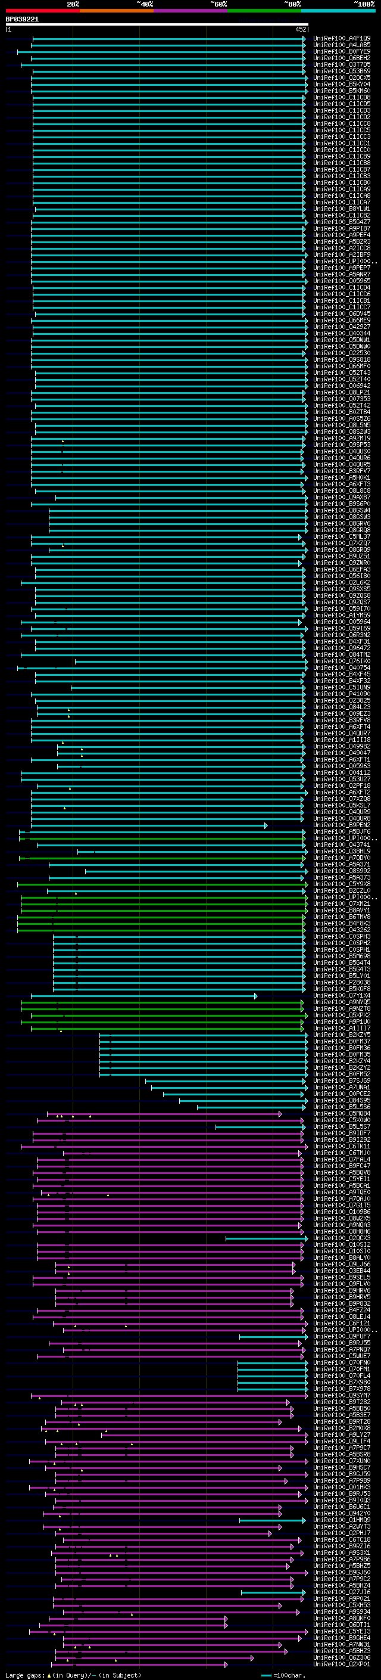Select hit label UniRef100_A1YM59
The width and height of the screenshot is (381, 1680).
point(342,615)
